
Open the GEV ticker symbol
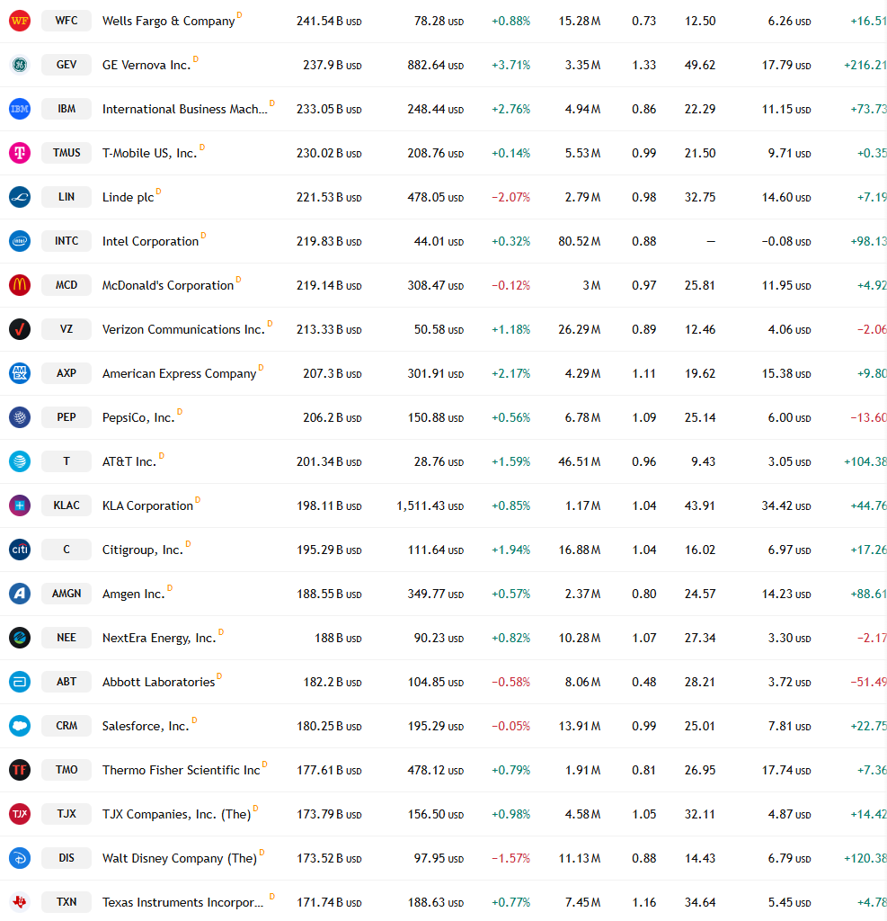pos(67,65)
